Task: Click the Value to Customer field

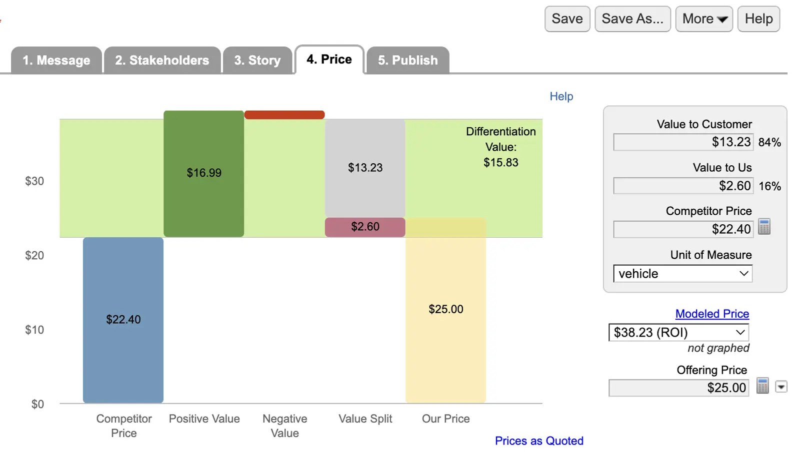Action: click(x=682, y=142)
